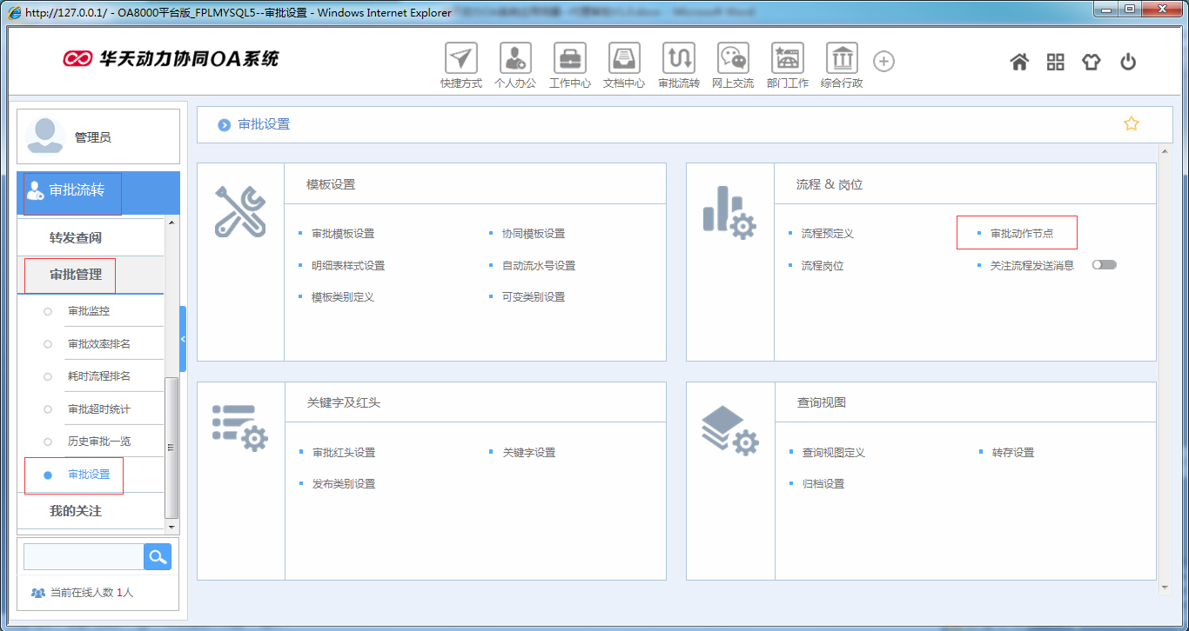This screenshot has width=1189, height=631.
Task: Click the plus icon to add a module
Action: coord(883,61)
